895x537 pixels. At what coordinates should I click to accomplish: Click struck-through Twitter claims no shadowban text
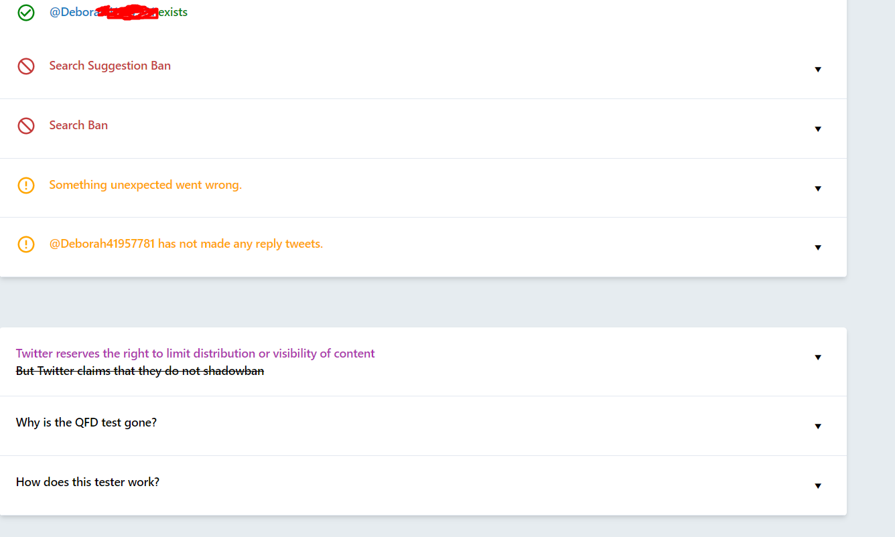[140, 371]
